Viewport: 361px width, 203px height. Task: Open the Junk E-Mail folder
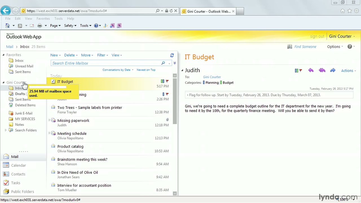click(24, 113)
